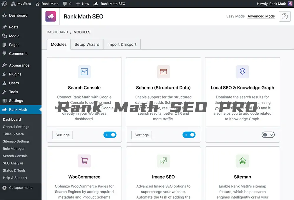This screenshot has width=294, height=200.
Task: Switch to the Setup Wizard tab
Action: pyautogui.click(x=87, y=45)
